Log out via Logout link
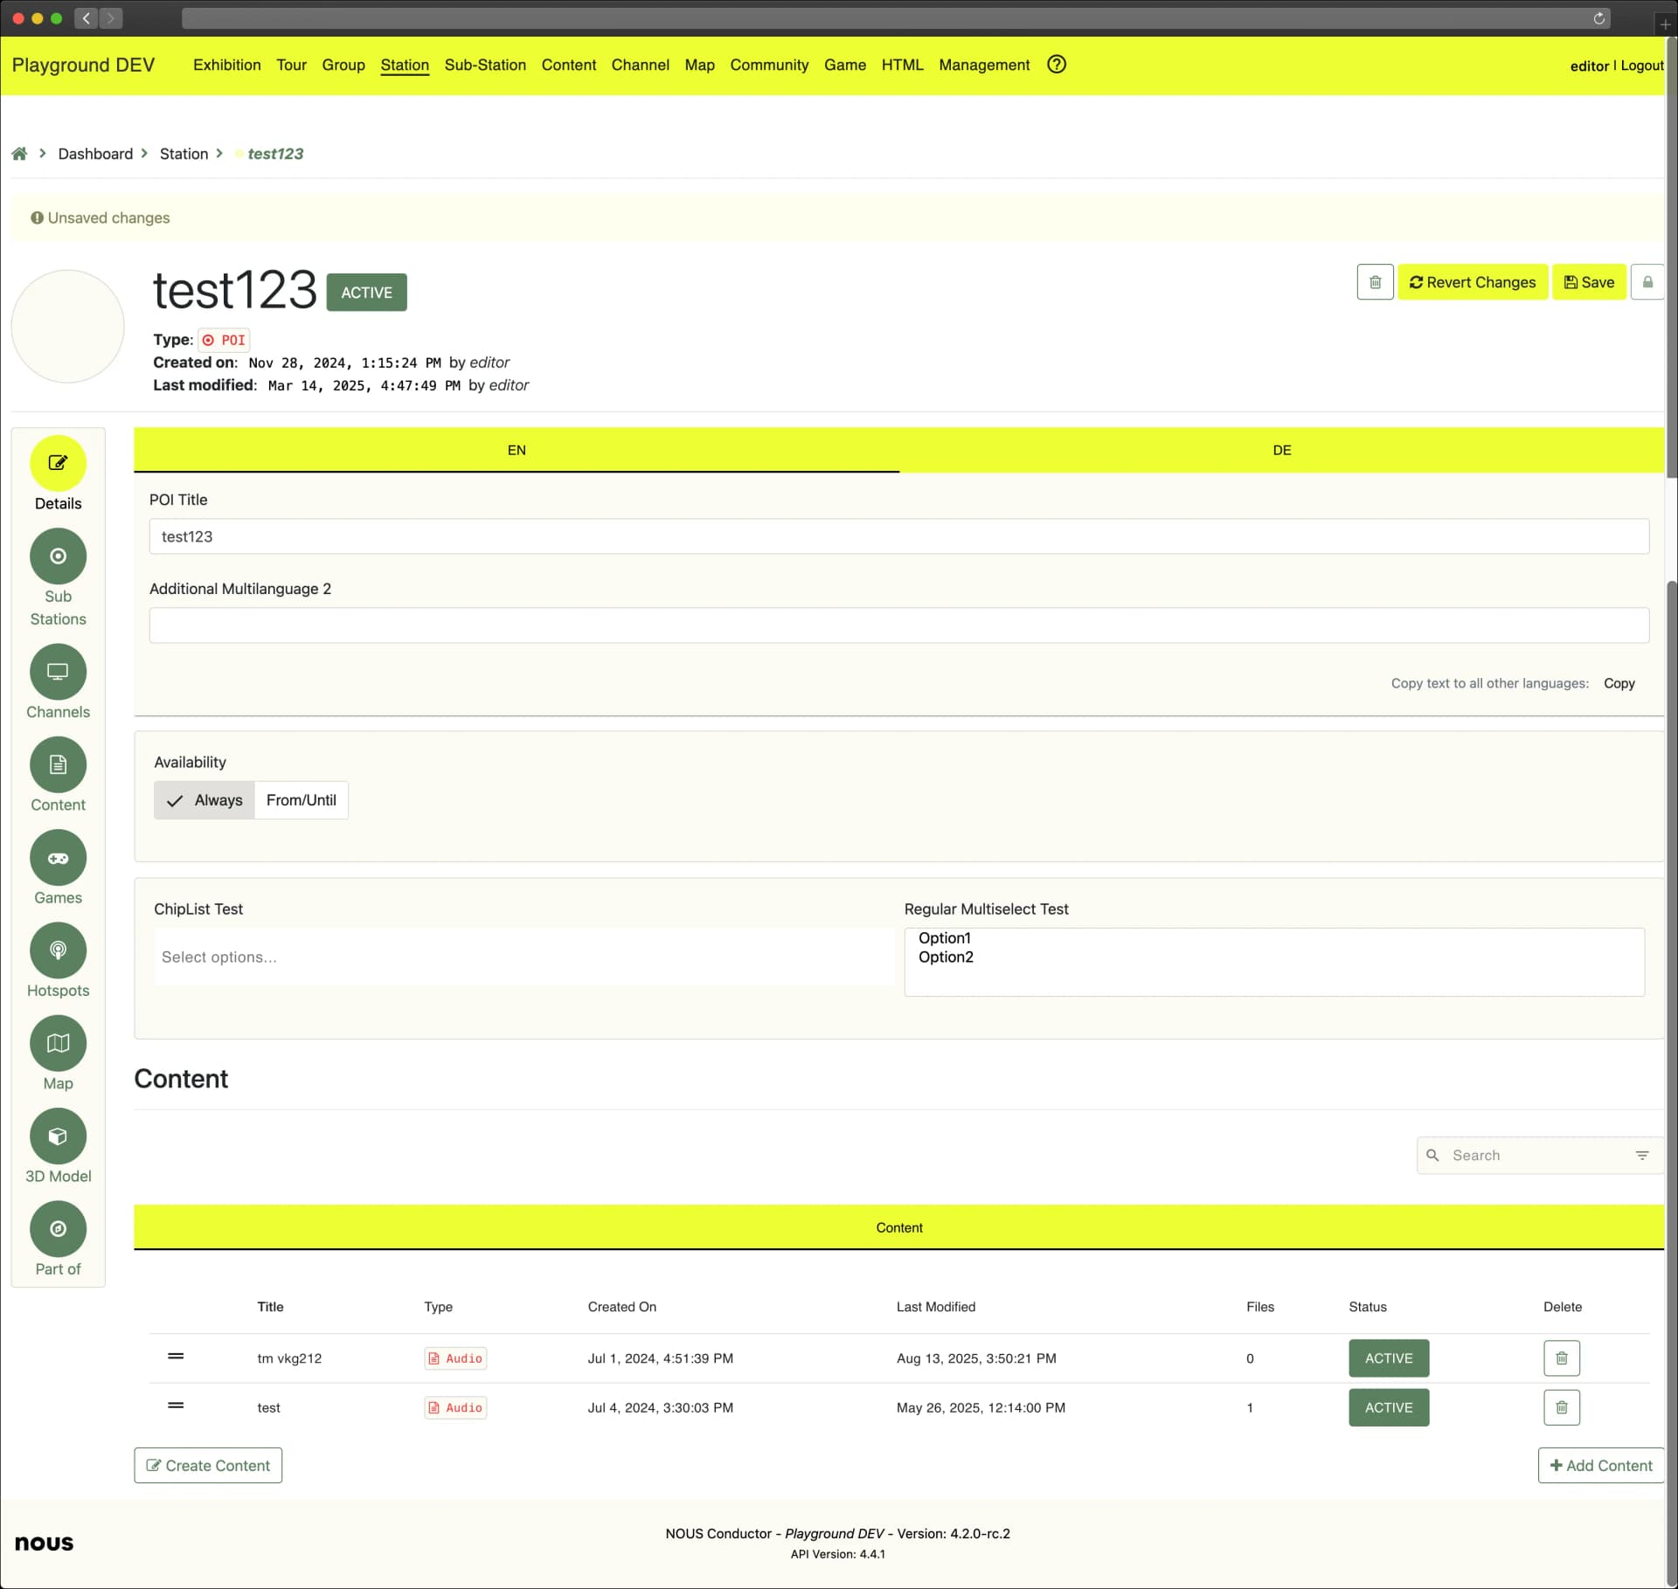This screenshot has height=1589, width=1678. coord(1642,66)
